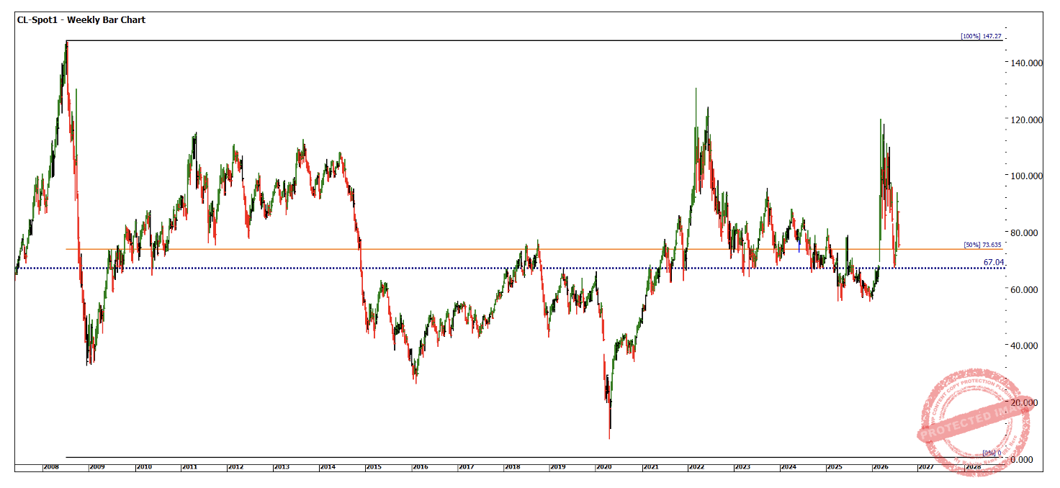Select the 2010 year label on time axis
Viewport: 1060px width, 488px height.
coord(143,467)
